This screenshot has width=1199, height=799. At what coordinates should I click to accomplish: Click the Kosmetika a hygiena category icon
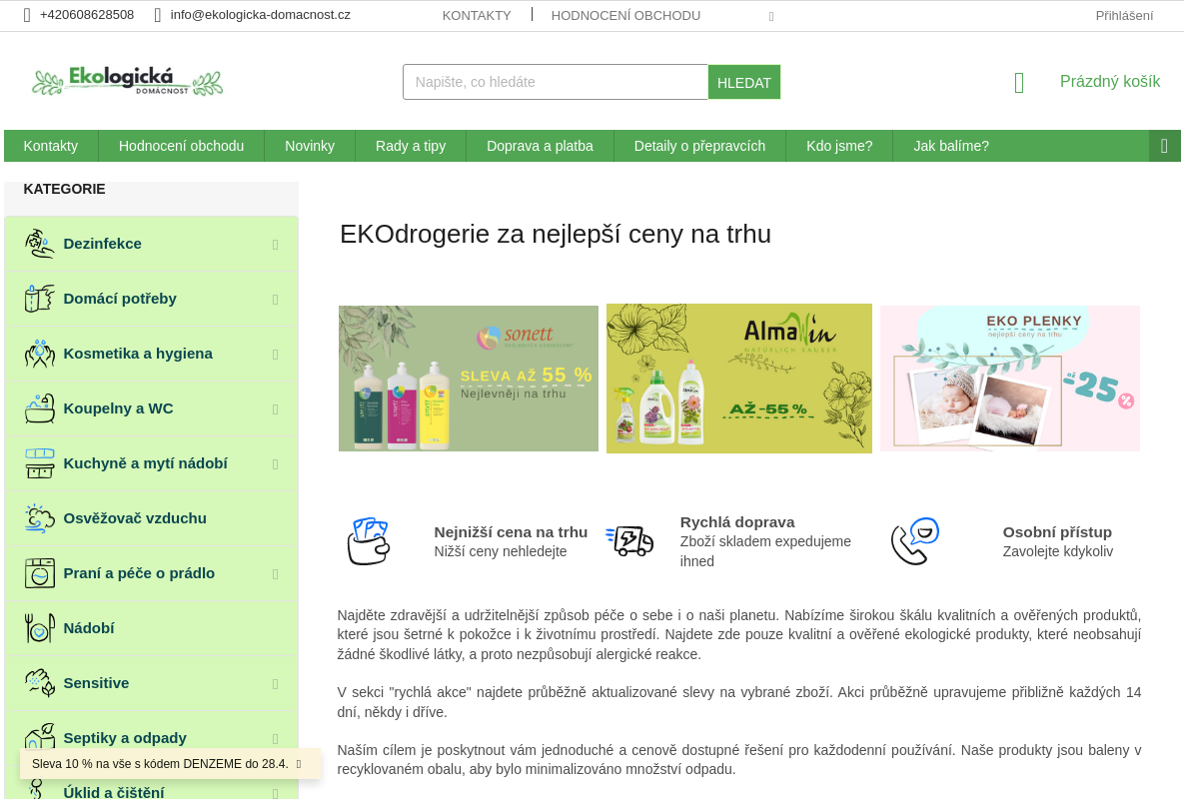(39, 354)
